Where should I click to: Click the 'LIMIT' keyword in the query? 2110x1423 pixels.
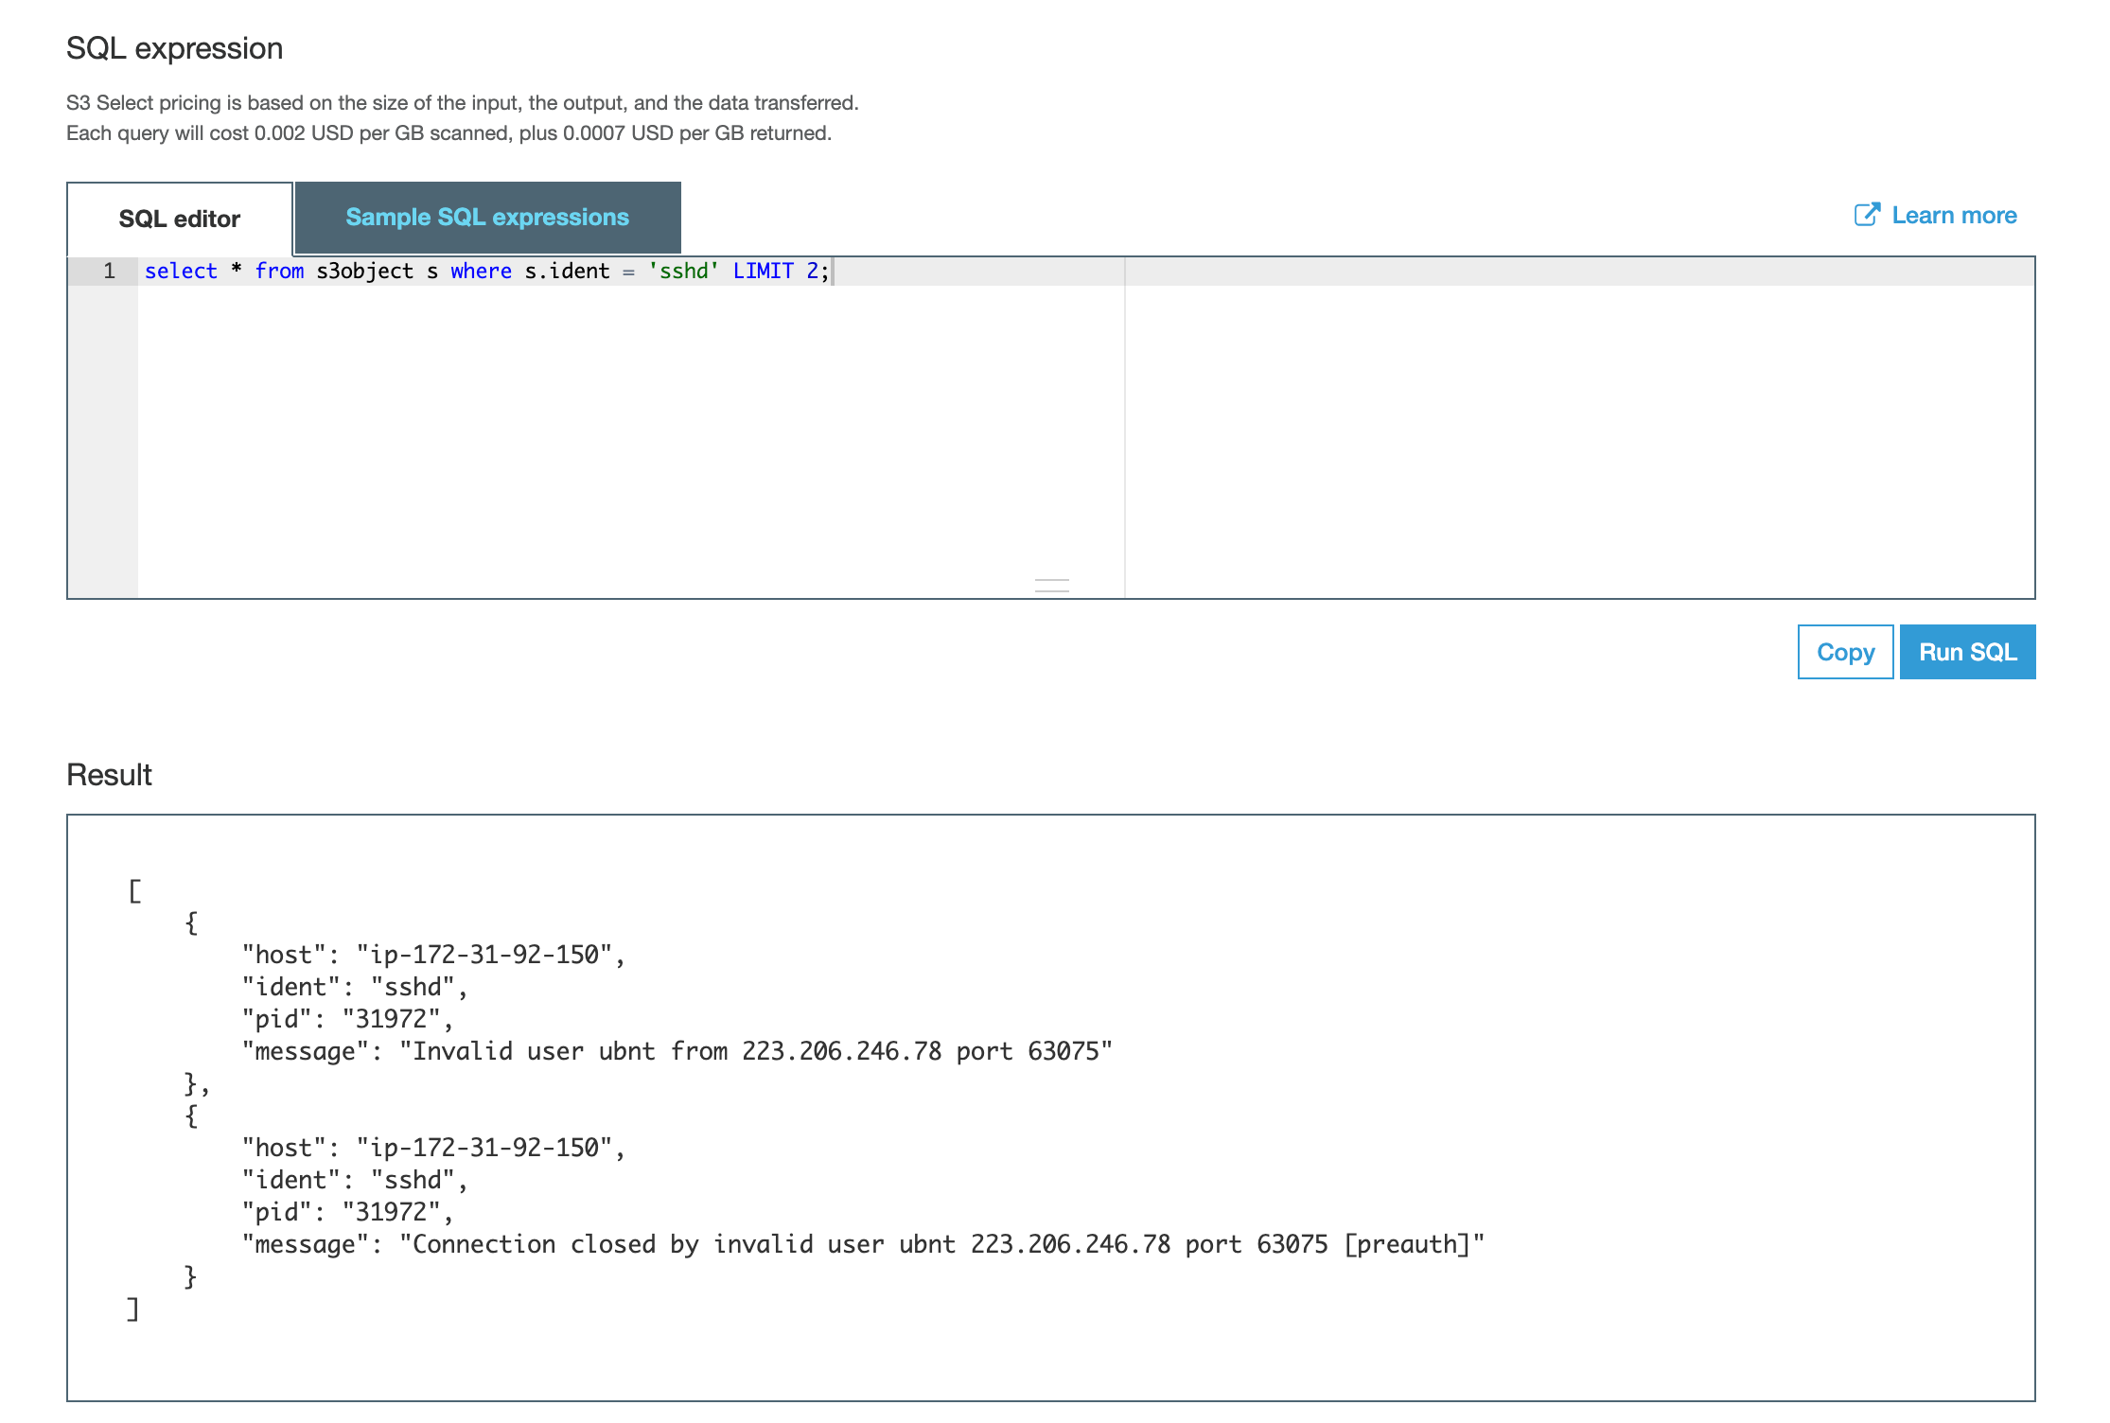point(763,271)
